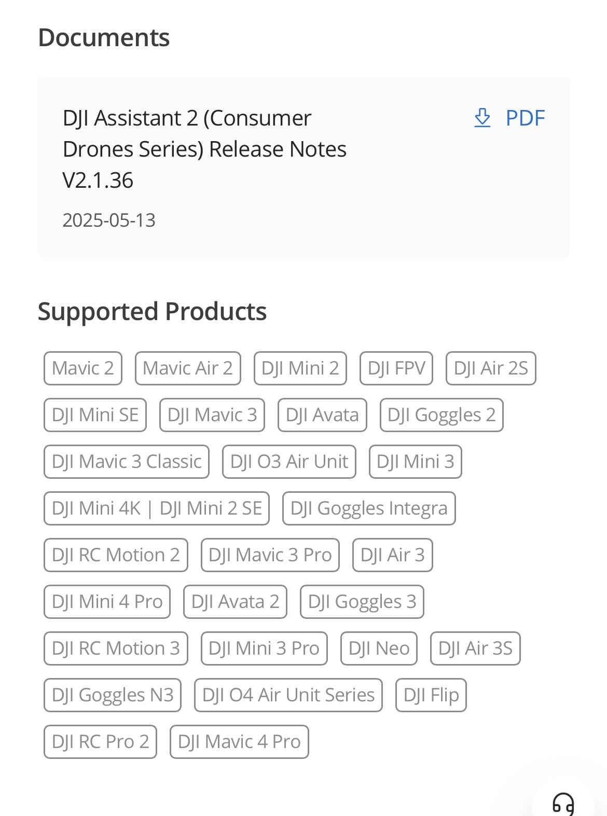Select the DJI Mavic 3 Classic tag
607x816 pixels.
pyautogui.click(x=127, y=462)
